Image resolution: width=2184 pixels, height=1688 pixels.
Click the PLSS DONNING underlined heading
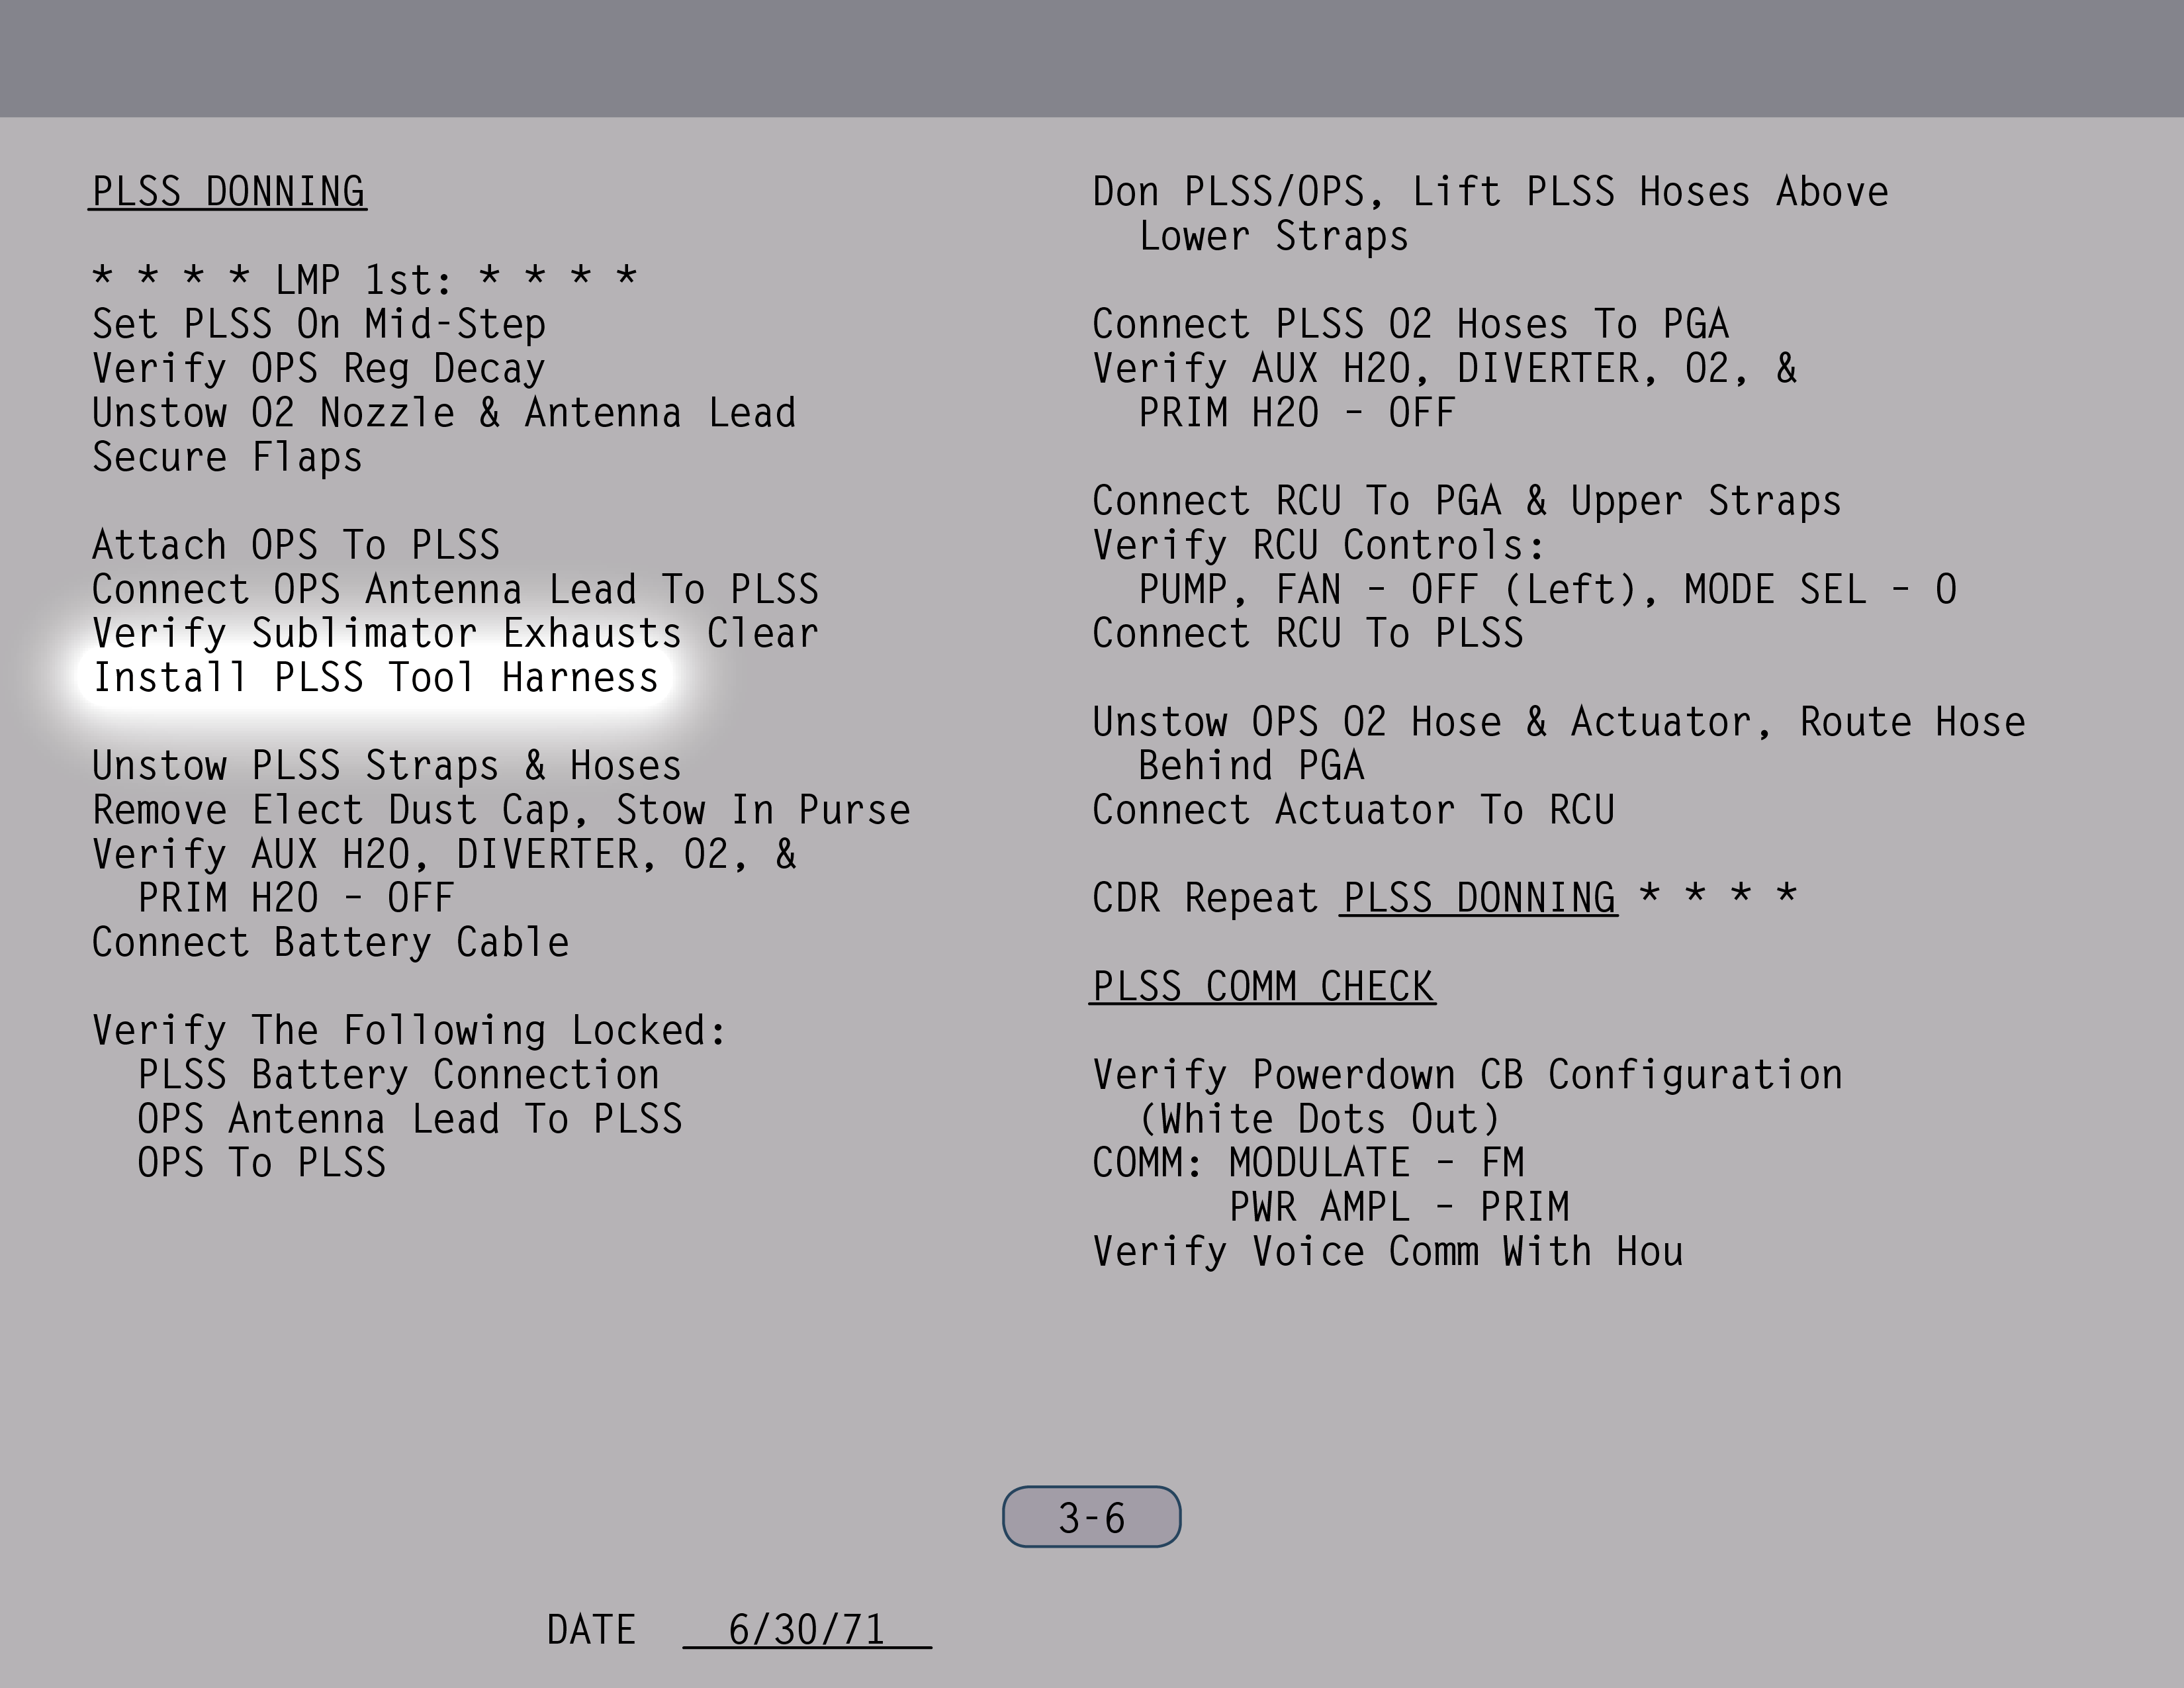[228, 192]
